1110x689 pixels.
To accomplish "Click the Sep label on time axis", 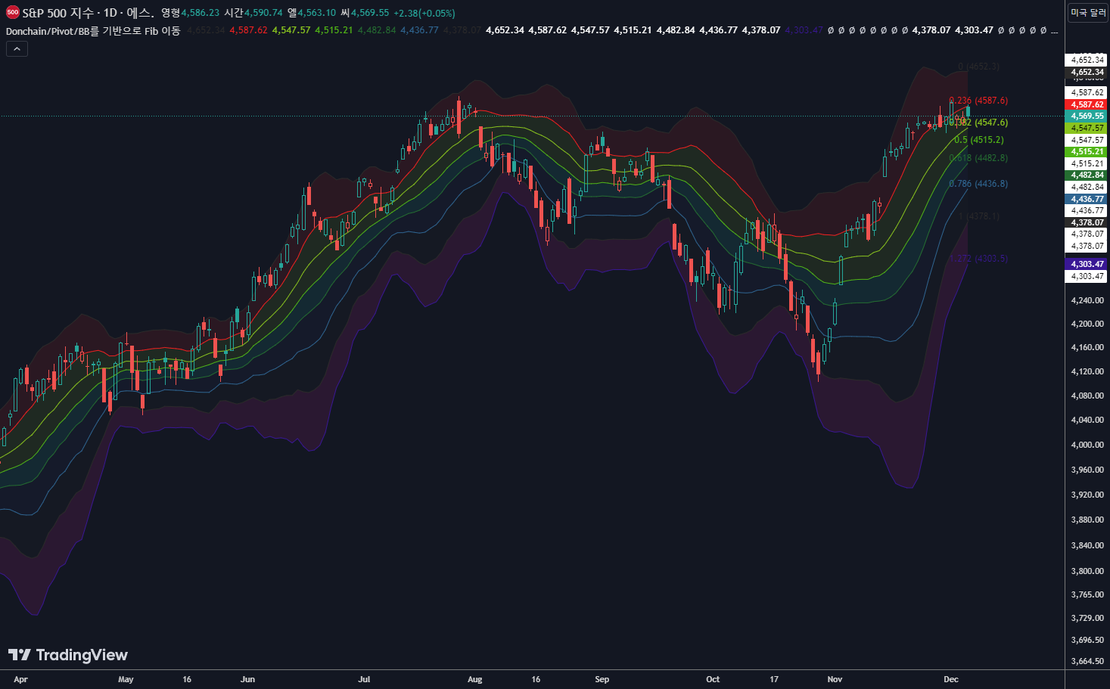I will [x=602, y=679].
